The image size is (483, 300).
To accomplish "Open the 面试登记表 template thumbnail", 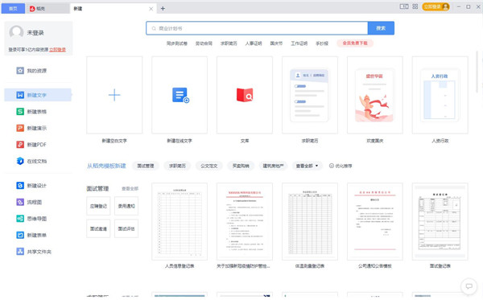I will click(440, 221).
